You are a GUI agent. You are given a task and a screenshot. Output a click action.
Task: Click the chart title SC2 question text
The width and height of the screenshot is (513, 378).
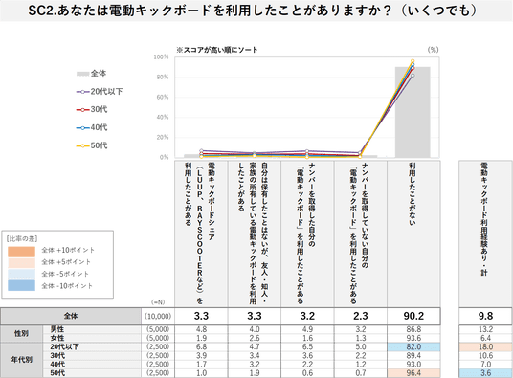coord(253,11)
